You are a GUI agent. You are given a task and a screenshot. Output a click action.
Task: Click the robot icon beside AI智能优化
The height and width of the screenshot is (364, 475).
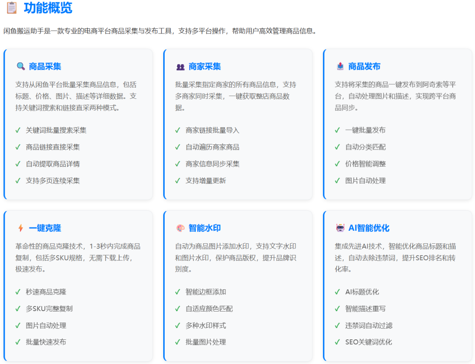click(x=340, y=228)
